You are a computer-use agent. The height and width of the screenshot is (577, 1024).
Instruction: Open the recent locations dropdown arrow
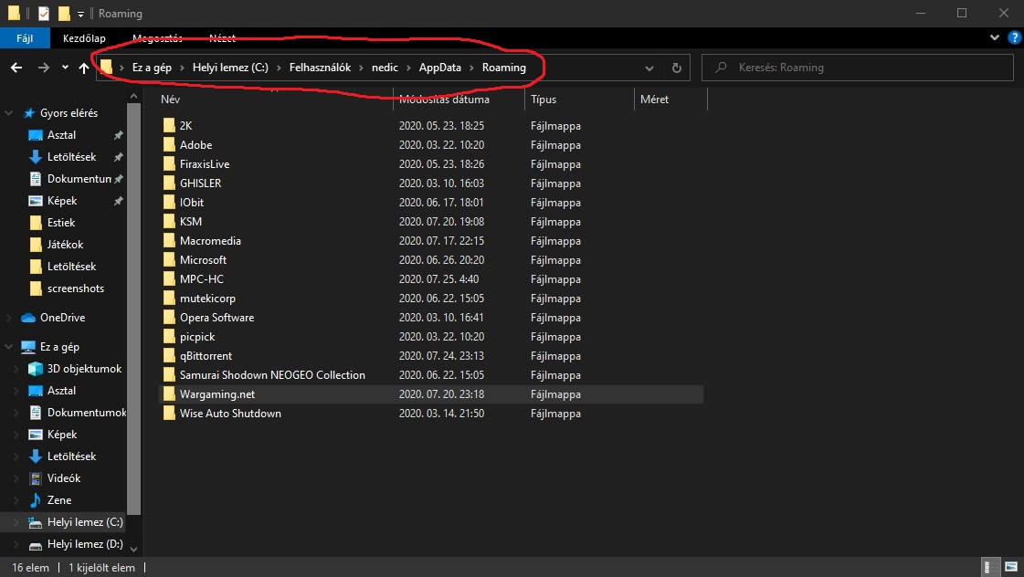click(x=65, y=68)
